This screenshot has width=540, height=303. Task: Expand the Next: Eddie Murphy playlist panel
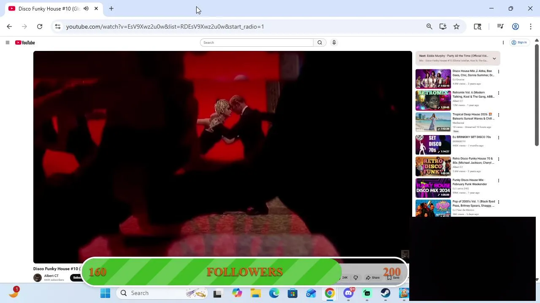[494, 58]
